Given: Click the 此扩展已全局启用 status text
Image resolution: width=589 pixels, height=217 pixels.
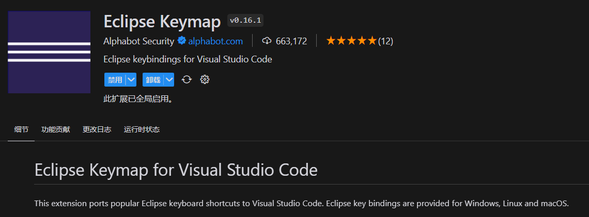Looking at the screenshot, I should point(138,99).
